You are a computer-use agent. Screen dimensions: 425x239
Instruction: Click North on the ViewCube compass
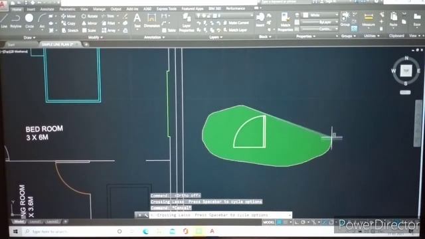[x=406, y=58]
